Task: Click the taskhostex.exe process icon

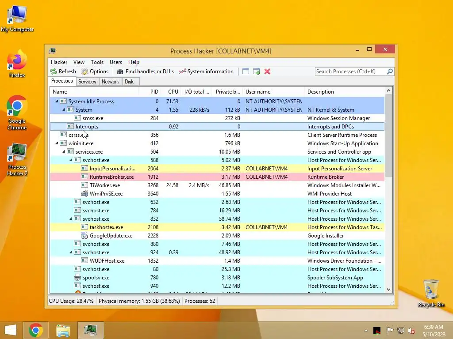Action: (x=84, y=227)
